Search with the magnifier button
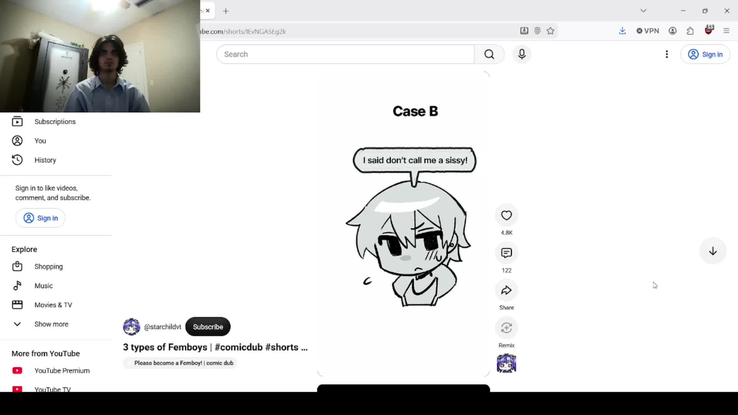The width and height of the screenshot is (738, 415). [x=489, y=54]
